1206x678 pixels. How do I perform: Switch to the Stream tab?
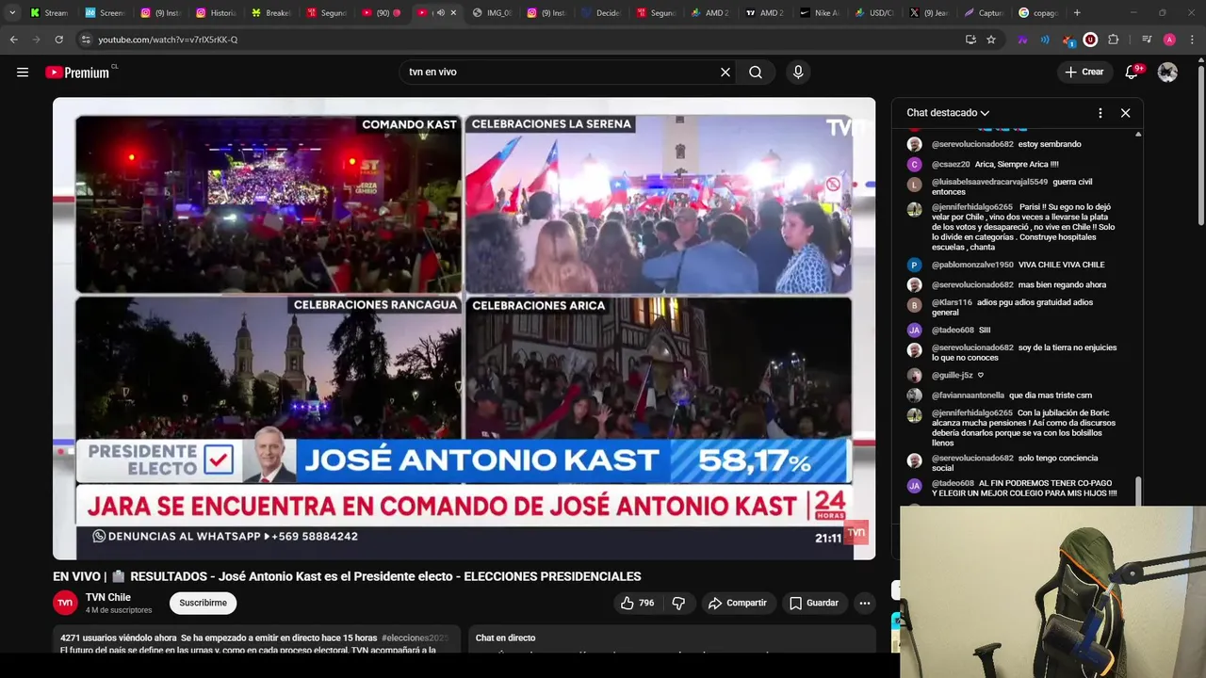[x=49, y=13]
